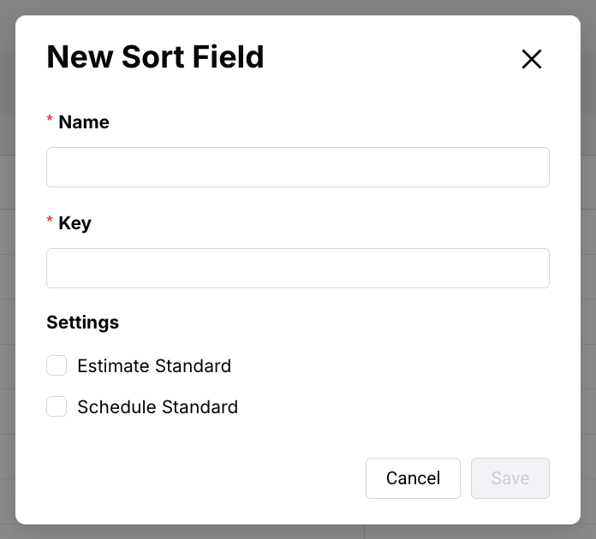This screenshot has height=539, width=596.
Task: Select the Settings section heading
Action: [x=82, y=323]
